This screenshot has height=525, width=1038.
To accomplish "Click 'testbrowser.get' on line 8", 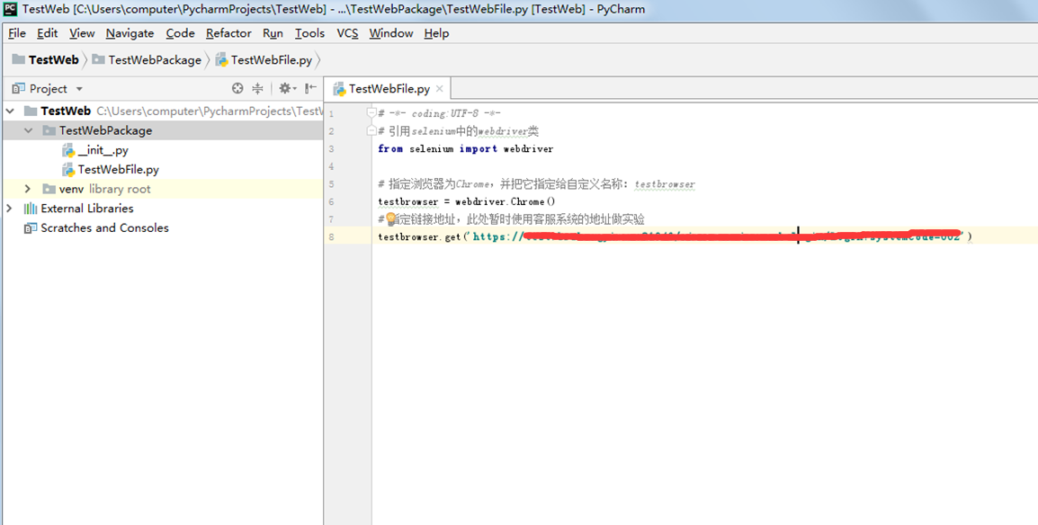I will (419, 236).
